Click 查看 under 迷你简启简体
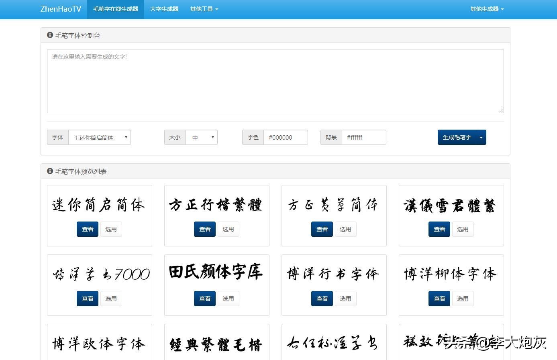This screenshot has width=557, height=360. tap(88, 229)
